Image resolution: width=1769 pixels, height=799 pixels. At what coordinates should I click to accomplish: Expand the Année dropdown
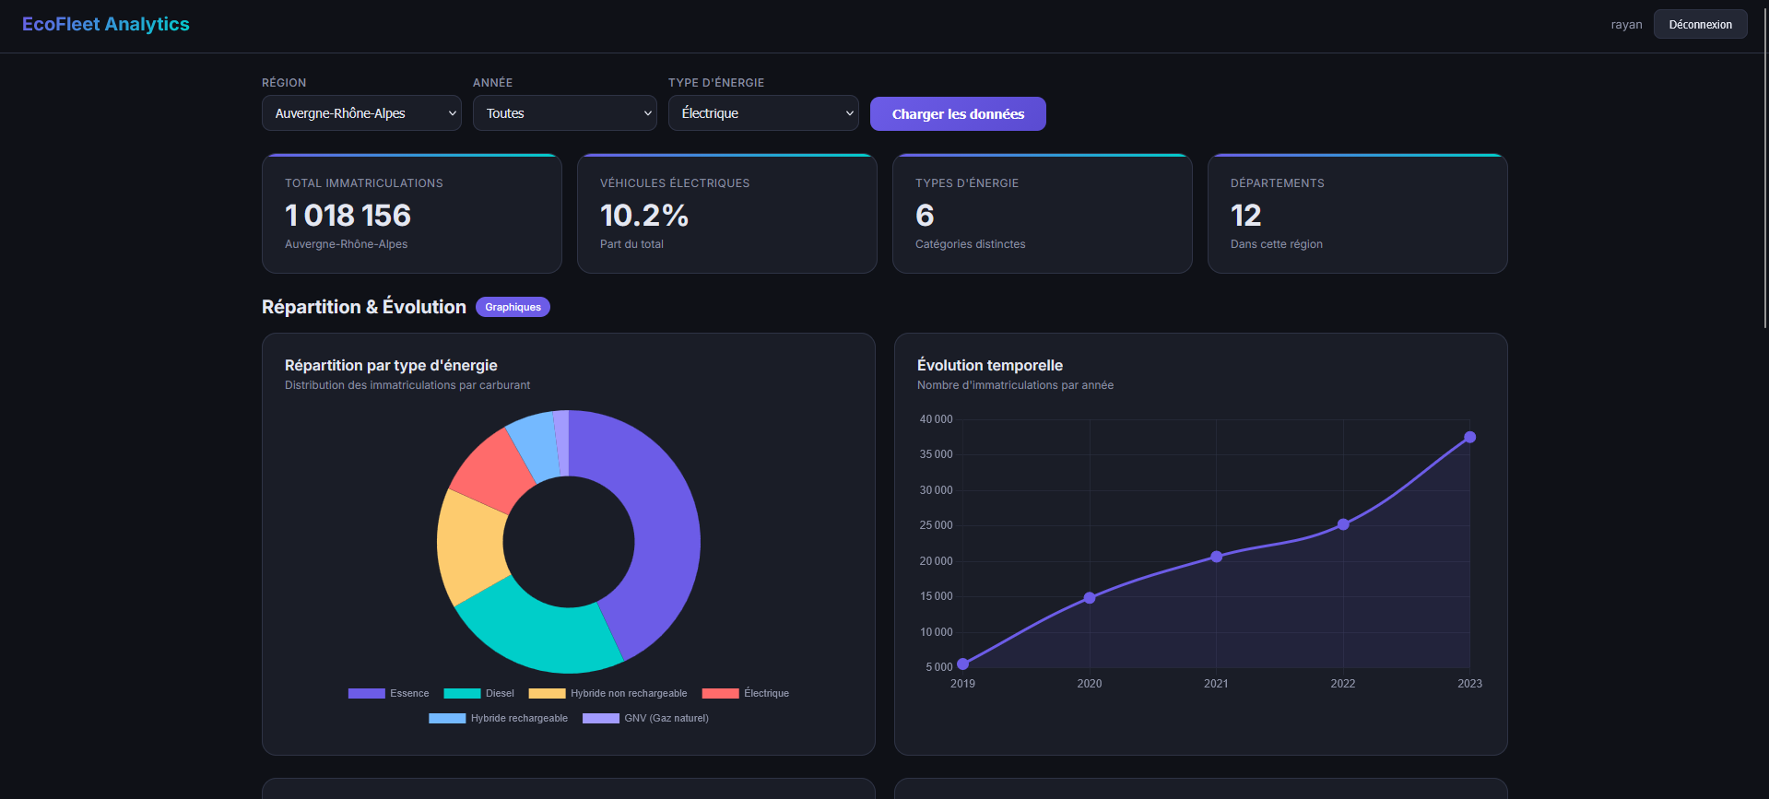(564, 113)
